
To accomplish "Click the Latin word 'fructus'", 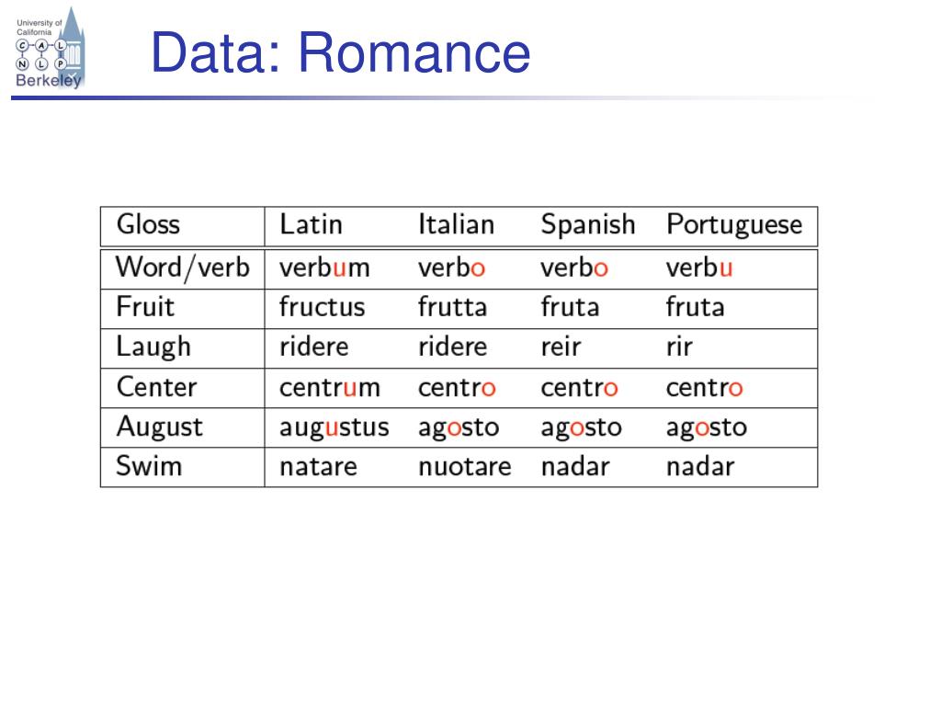I will pos(322,307).
